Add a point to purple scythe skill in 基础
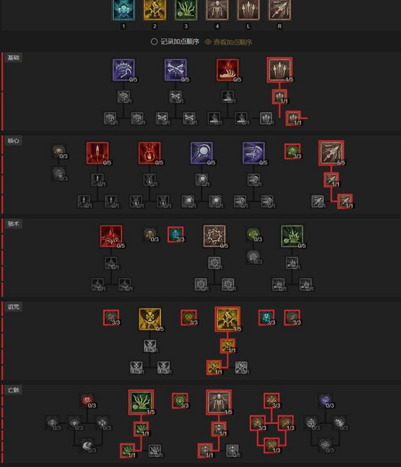401x467 pixels. pos(124,70)
